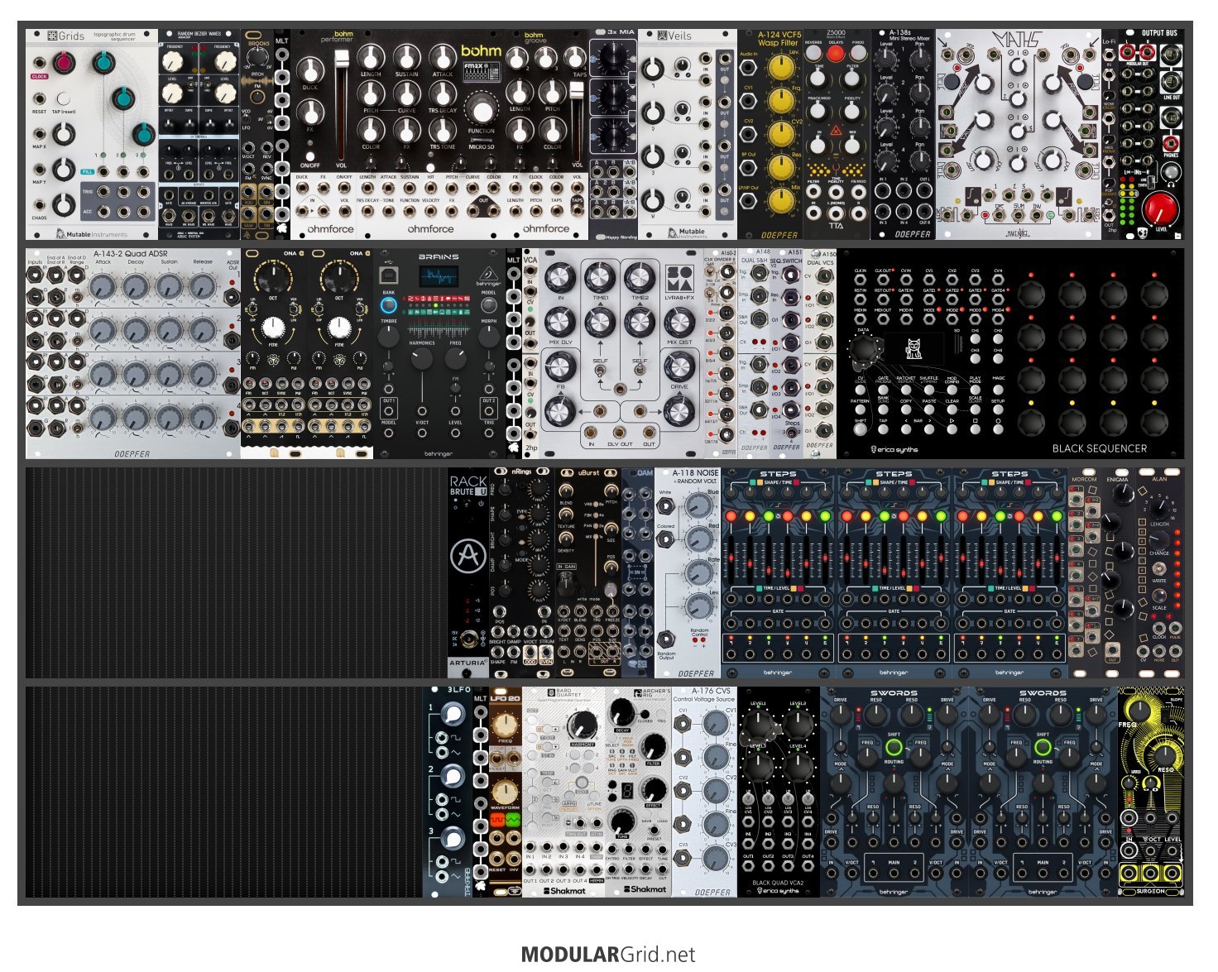This screenshot has width=1218, height=972.
Task: Click the Frq. knob on A-124 Wasp Filter
Action: point(780,101)
